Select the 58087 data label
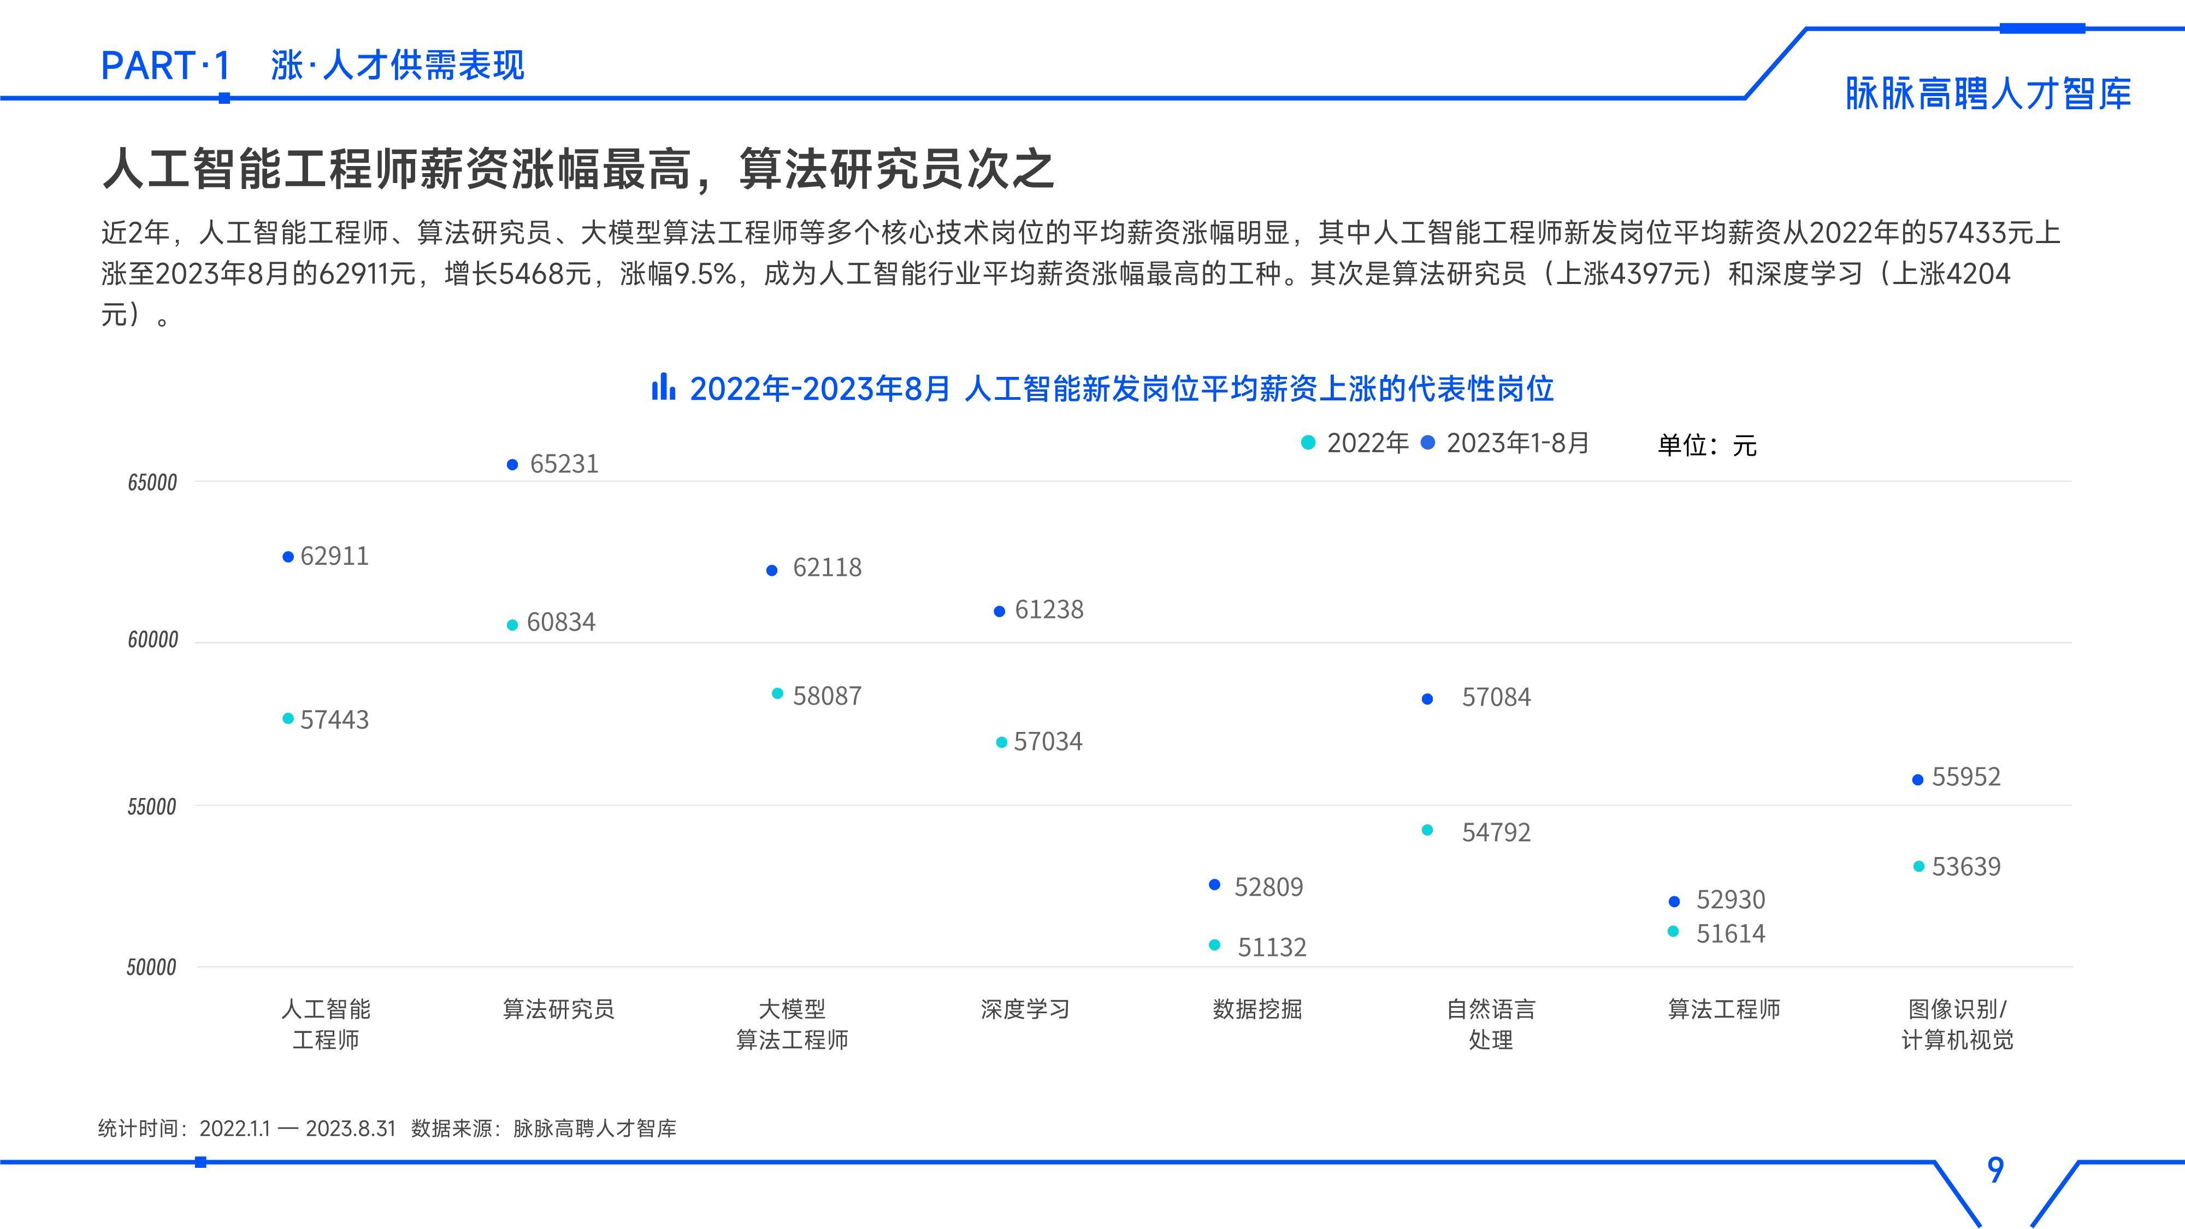Viewport: 2185px width, 1229px height. click(x=827, y=696)
